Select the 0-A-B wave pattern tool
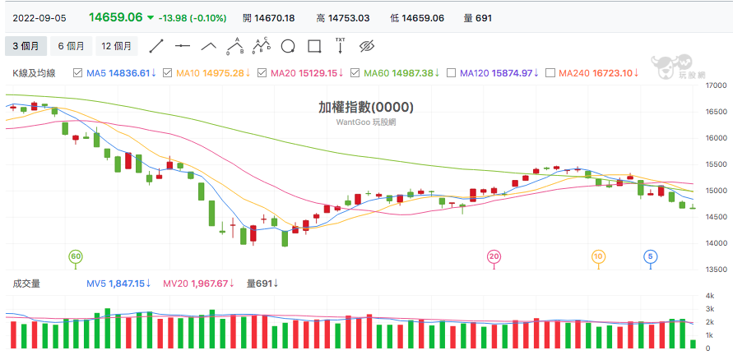Image resolution: width=733 pixels, height=355 pixels. [235, 46]
